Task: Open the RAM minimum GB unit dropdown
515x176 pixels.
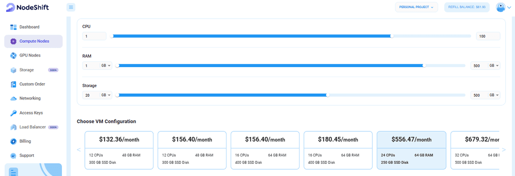Action: pyautogui.click(x=106, y=66)
